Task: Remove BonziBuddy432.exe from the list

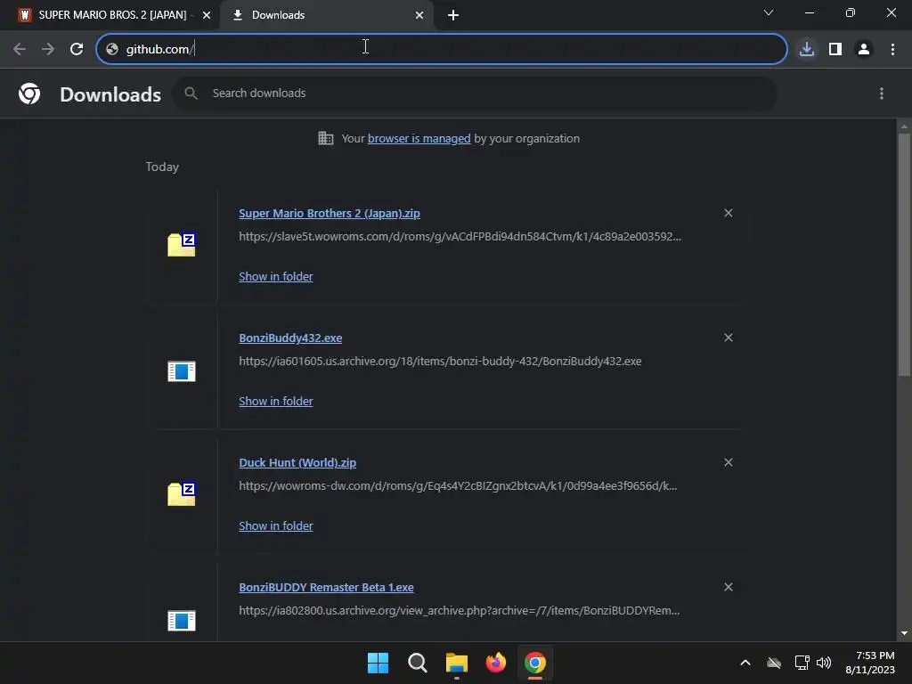Action: pos(729,338)
